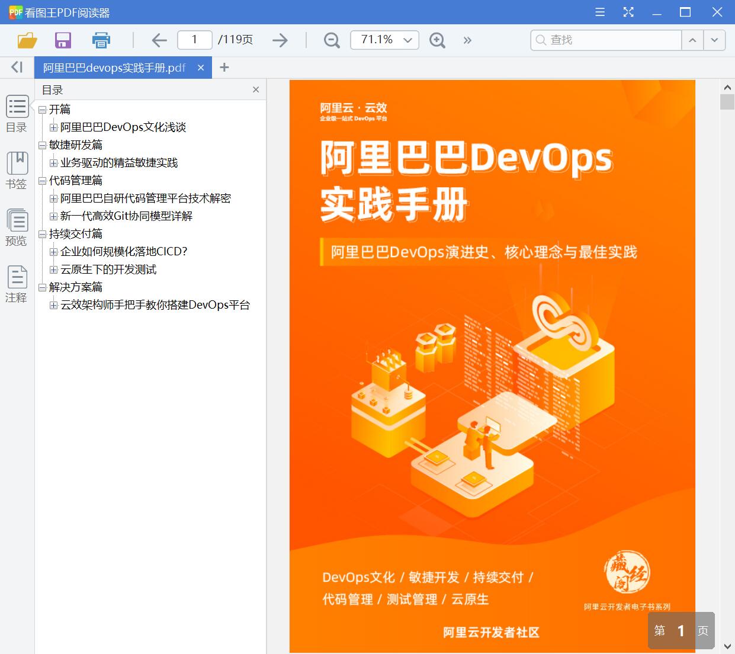Collapse the 开篇 tree node
Viewport: 735px width, 654px height.
pos(42,110)
